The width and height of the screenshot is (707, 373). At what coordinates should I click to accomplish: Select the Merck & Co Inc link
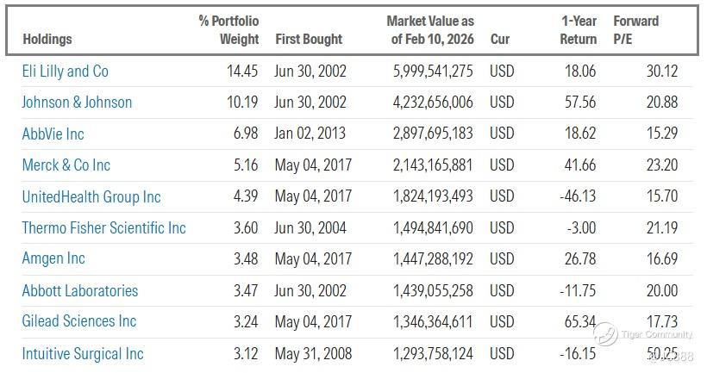(x=66, y=165)
